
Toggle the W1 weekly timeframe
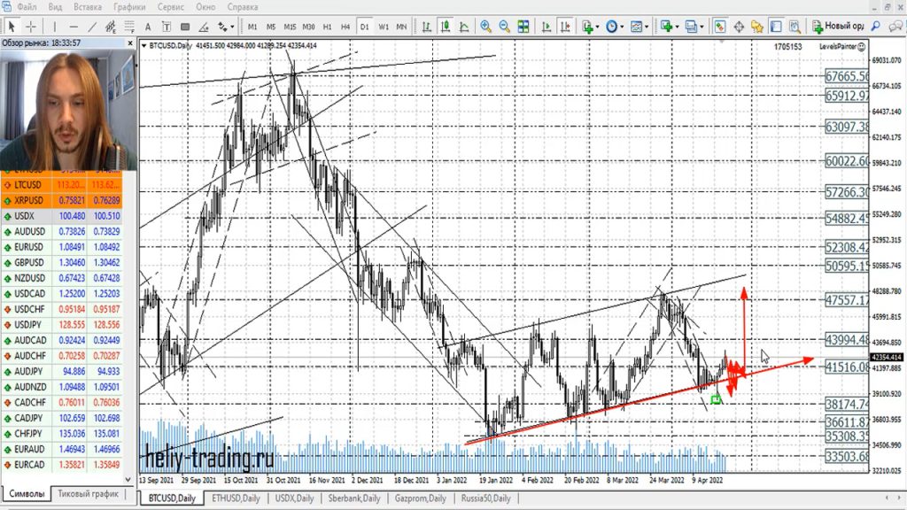coord(384,27)
